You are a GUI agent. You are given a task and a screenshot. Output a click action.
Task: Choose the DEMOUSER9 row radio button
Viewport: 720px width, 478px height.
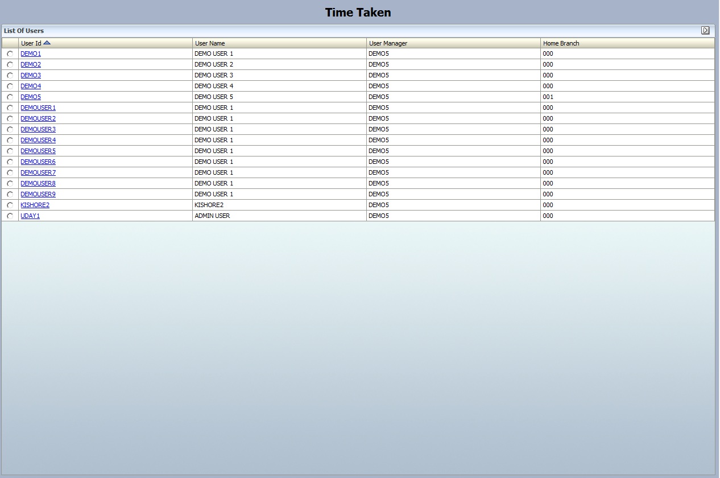pos(10,195)
